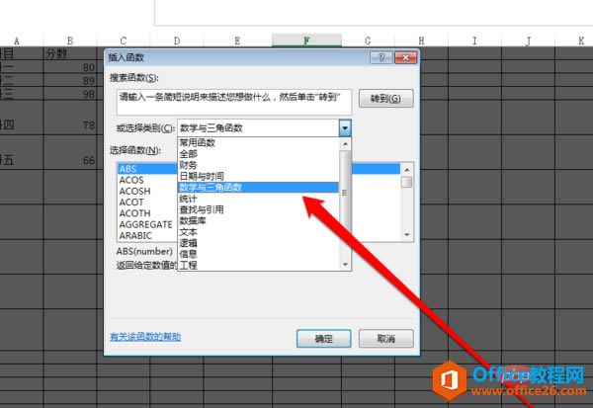
Task: Select column E header
Action: pyautogui.click(x=237, y=41)
